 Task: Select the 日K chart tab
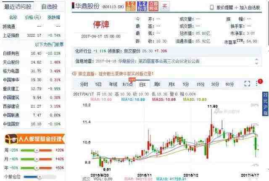click(x=142, y=84)
